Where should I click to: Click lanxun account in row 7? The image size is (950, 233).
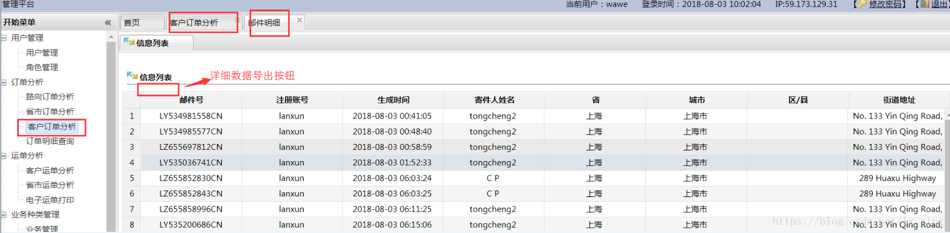[292, 209]
